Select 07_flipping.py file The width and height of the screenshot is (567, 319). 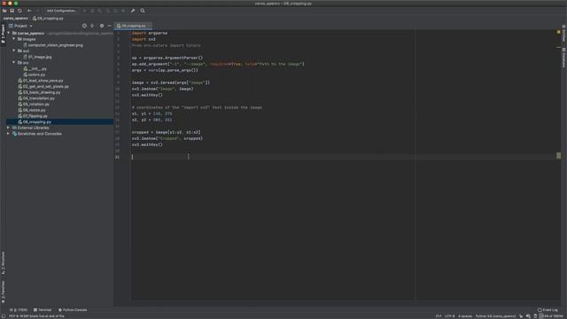tap(33, 116)
